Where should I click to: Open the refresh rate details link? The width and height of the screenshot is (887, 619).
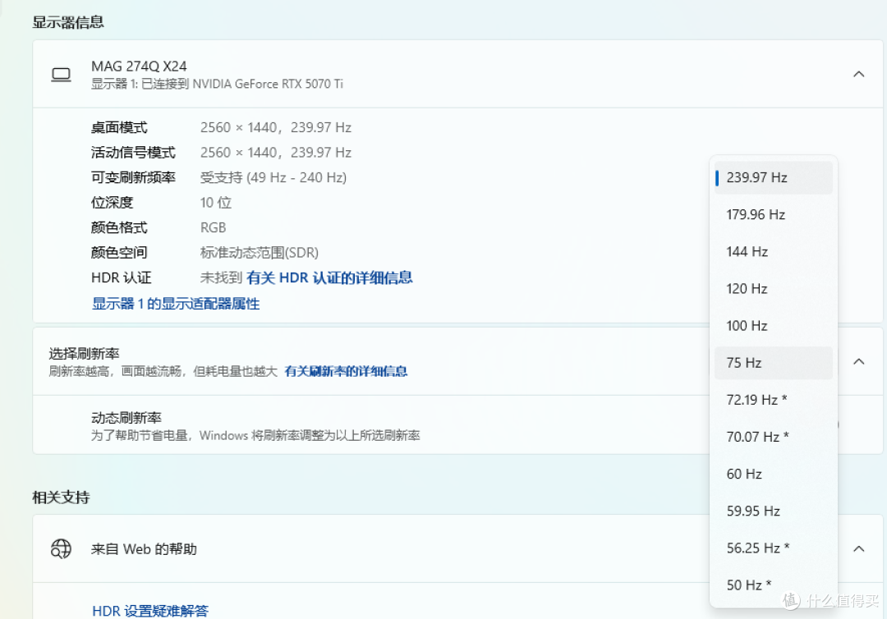pos(346,371)
